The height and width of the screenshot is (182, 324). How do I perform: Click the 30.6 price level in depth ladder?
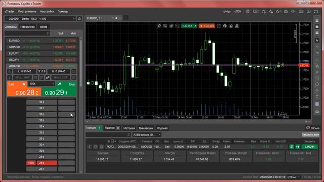pyautogui.click(x=42, y=114)
